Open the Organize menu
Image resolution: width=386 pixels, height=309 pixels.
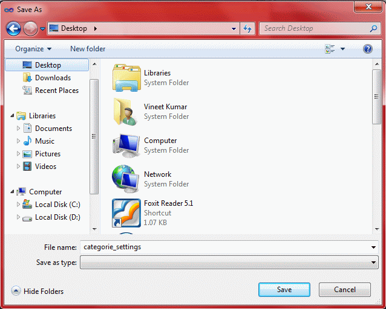(33, 49)
